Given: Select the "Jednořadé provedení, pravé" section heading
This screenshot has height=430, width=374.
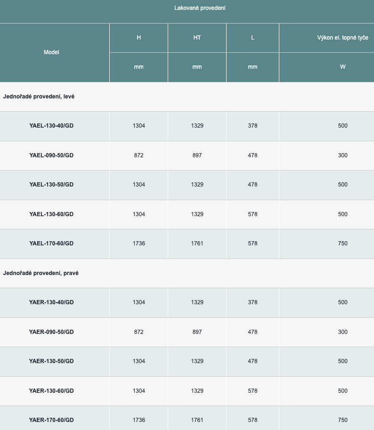Looking at the screenshot, I should click(41, 273).
